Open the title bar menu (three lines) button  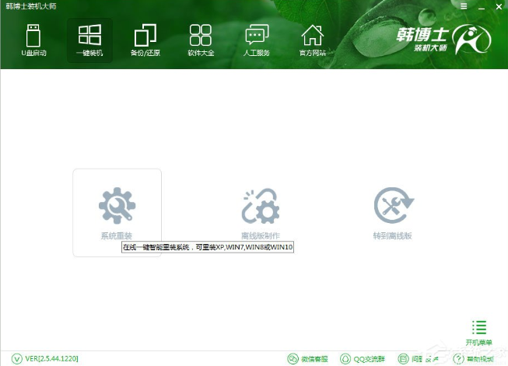(463, 5)
